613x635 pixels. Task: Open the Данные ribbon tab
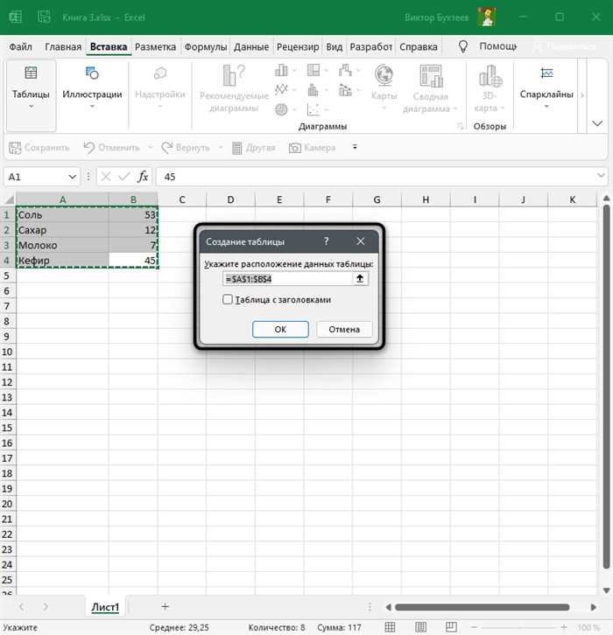pyautogui.click(x=251, y=47)
